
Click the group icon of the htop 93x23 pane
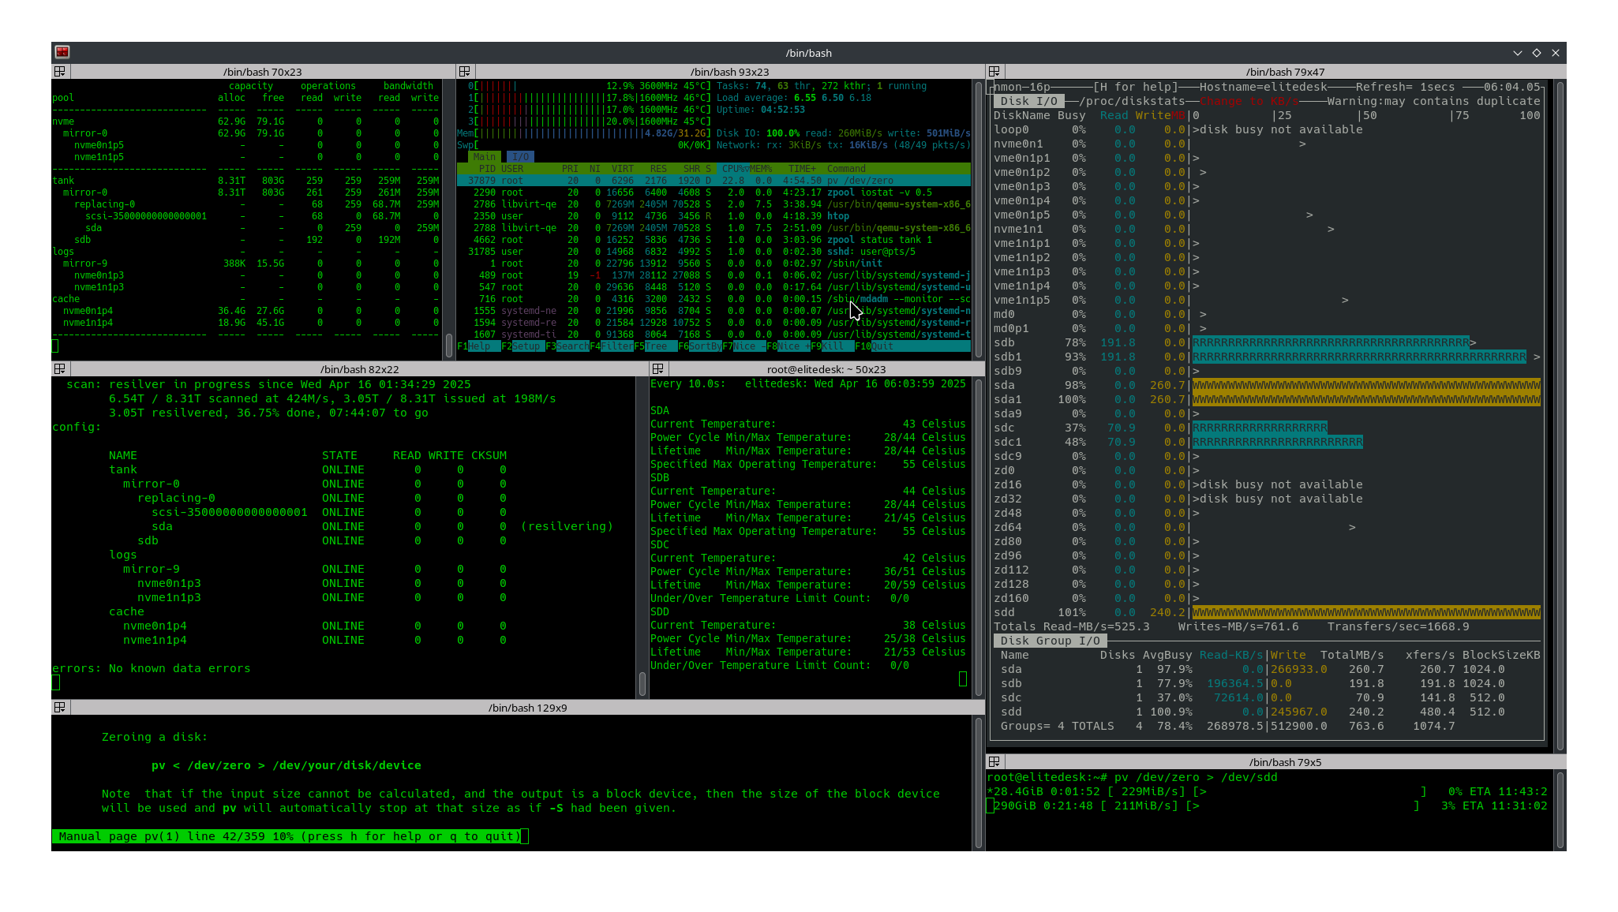465,72
